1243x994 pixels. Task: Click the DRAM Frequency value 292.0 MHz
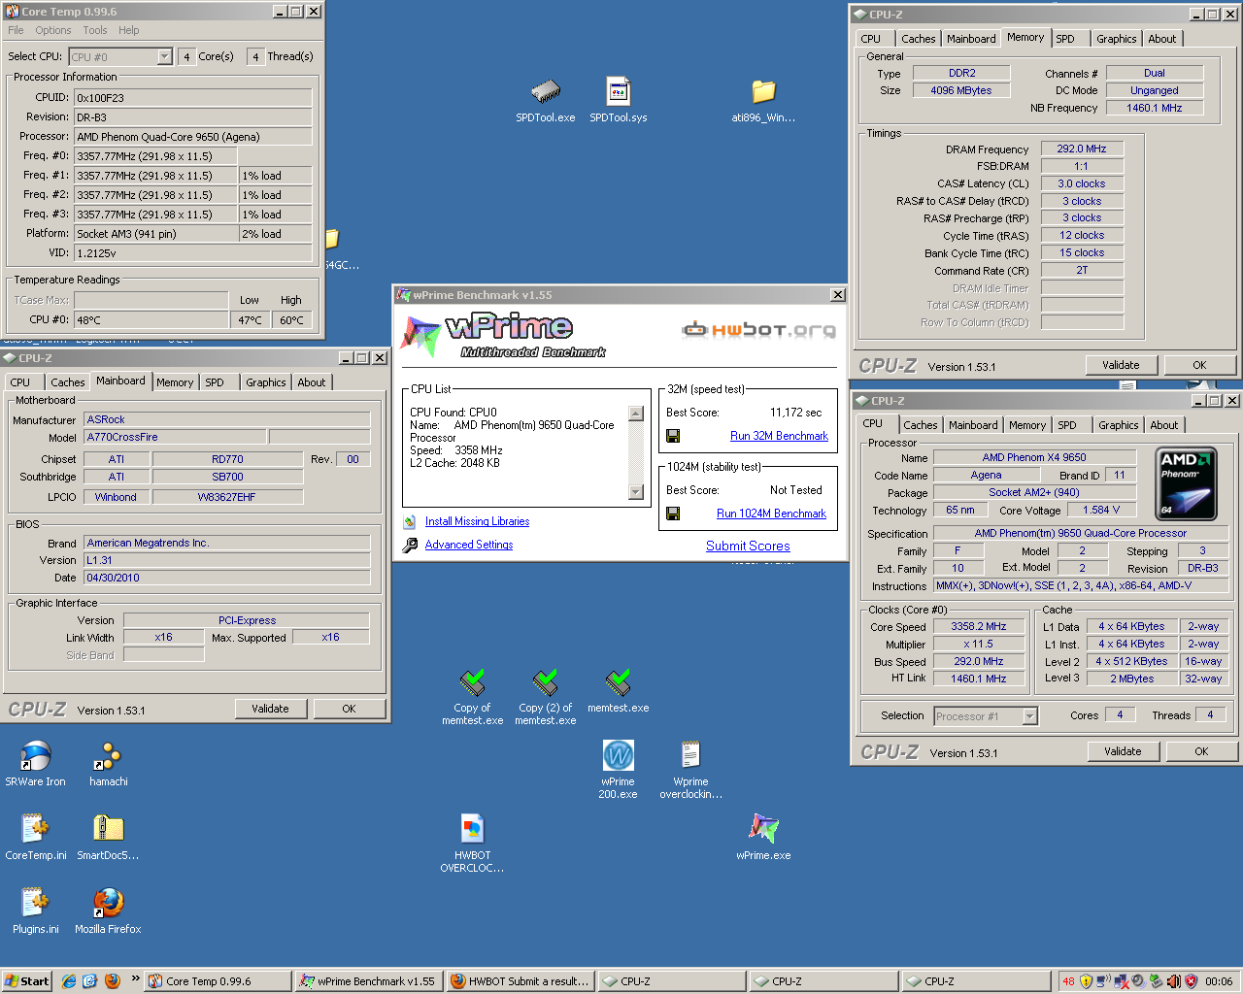point(1082,149)
